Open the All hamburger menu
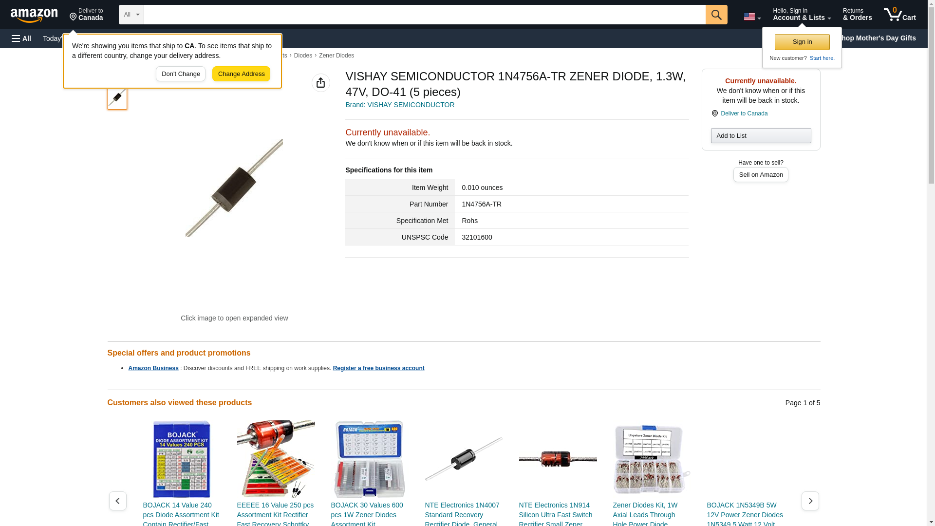Screen dimensions: 935x526 pos(21,38)
